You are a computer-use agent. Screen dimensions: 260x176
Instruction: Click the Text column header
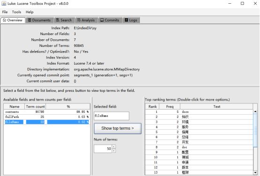point(216,107)
